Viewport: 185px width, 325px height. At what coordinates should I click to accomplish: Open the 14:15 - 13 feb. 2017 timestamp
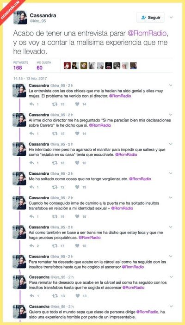tap(30, 79)
